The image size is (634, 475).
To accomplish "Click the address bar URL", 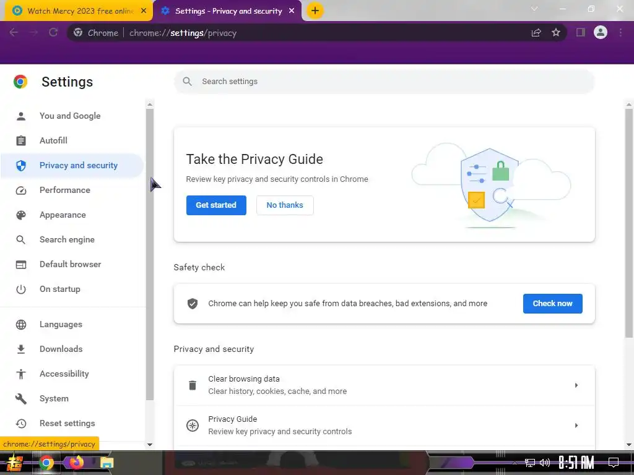I will click(183, 33).
